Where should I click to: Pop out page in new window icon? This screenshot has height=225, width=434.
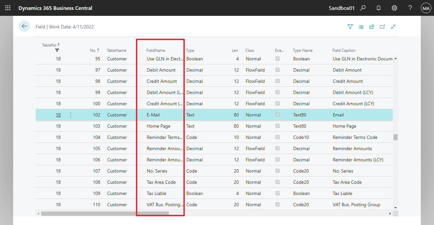pos(382,27)
